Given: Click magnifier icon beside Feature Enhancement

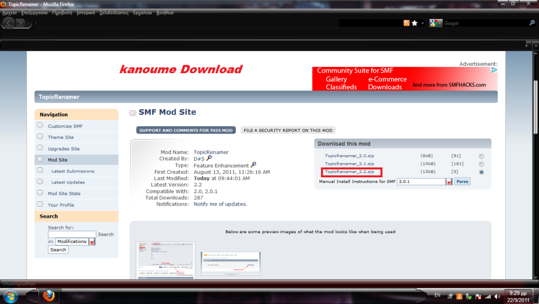Looking at the screenshot, I should pos(253,165).
